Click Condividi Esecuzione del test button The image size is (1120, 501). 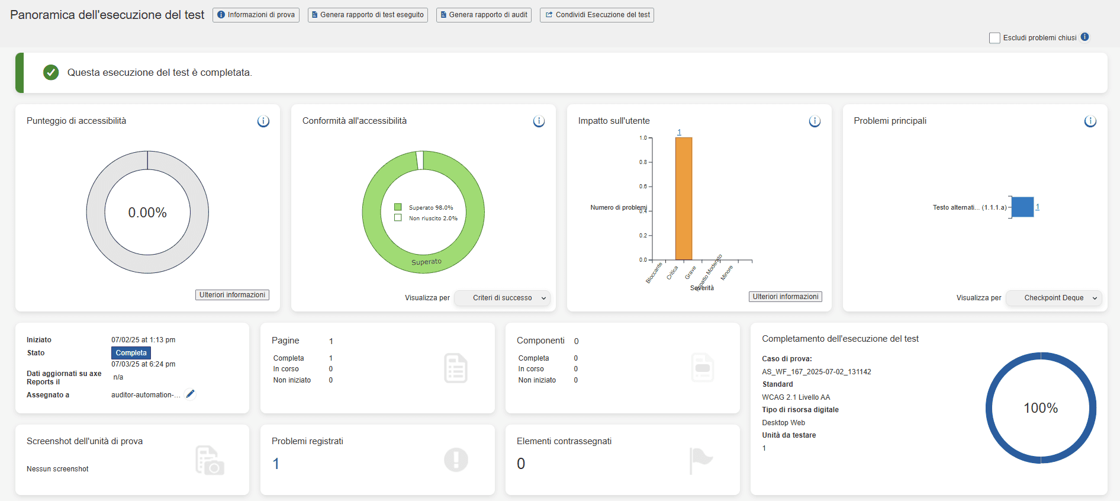point(597,15)
